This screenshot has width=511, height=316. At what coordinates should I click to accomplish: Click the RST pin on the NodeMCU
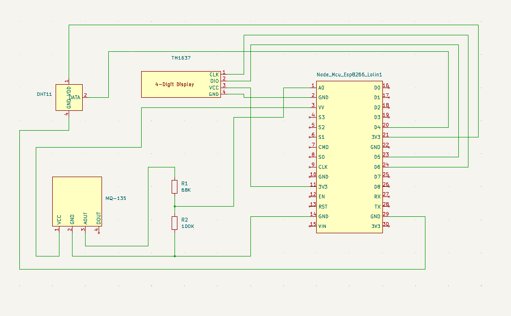(x=313, y=207)
